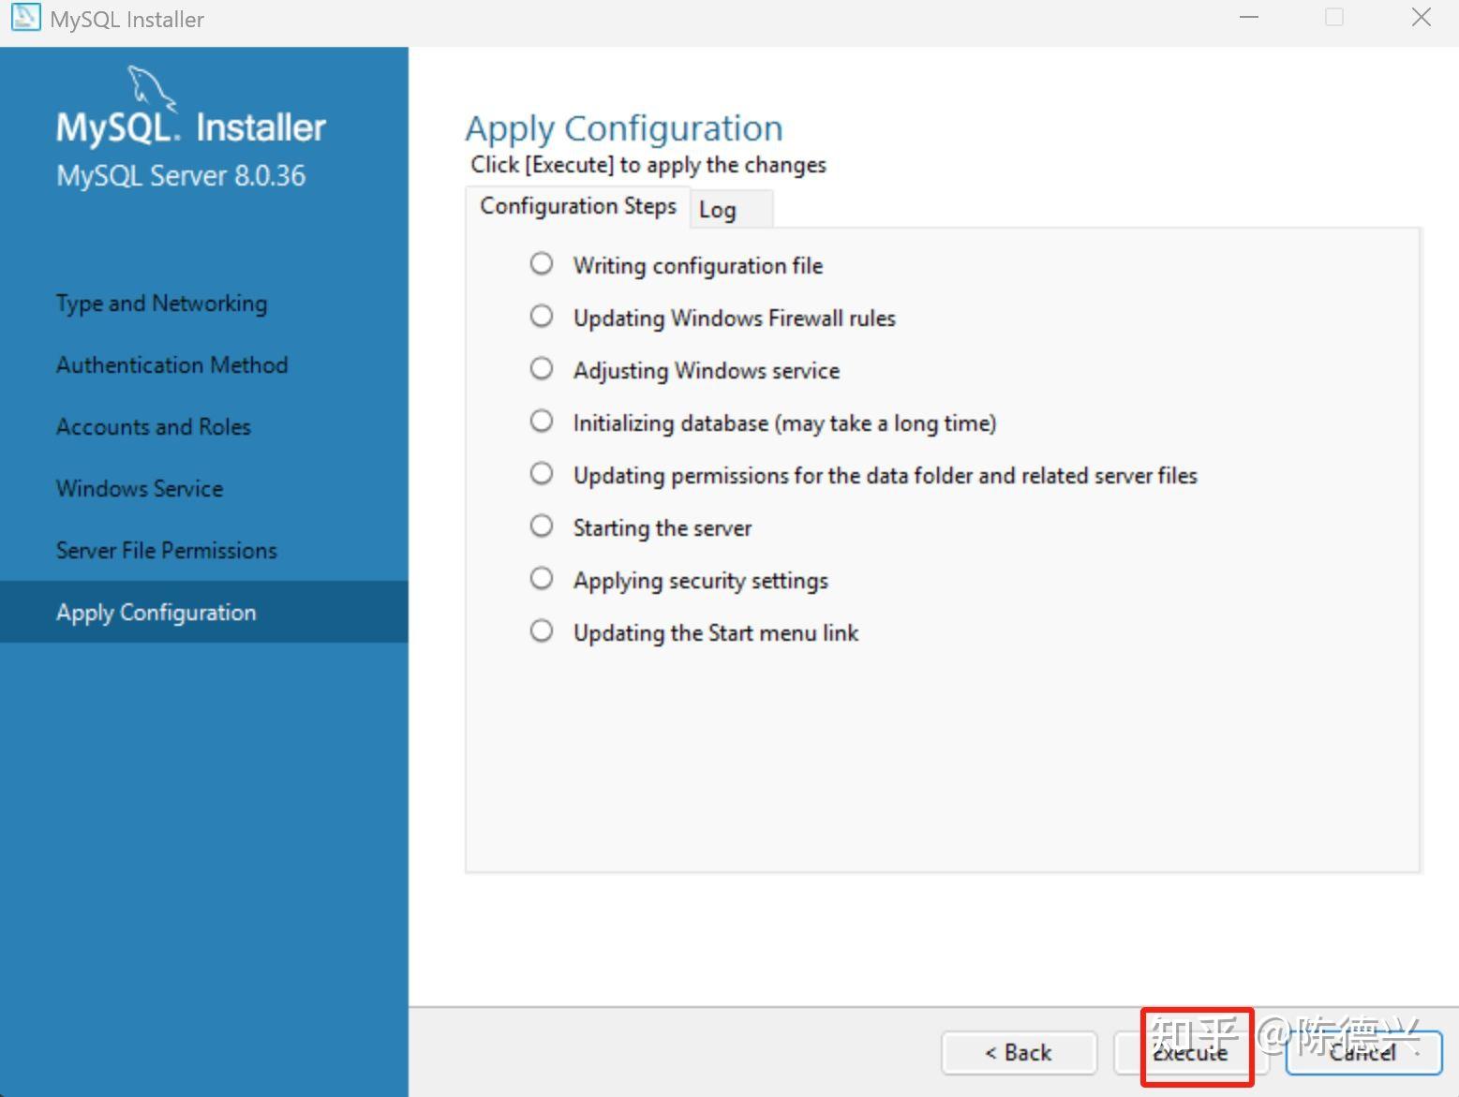Select Type and Networking in the sidebar
The width and height of the screenshot is (1459, 1097).
[x=161, y=303]
